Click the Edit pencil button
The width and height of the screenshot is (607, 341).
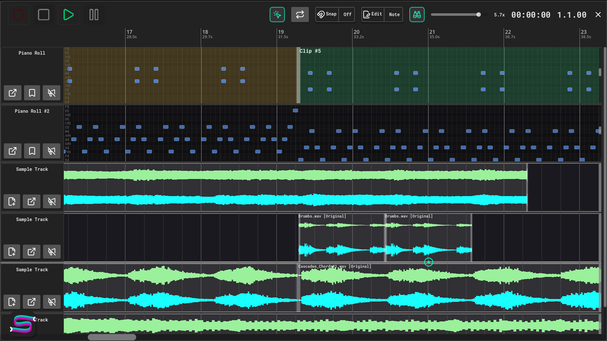pyautogui.click(x=373, y=15)
